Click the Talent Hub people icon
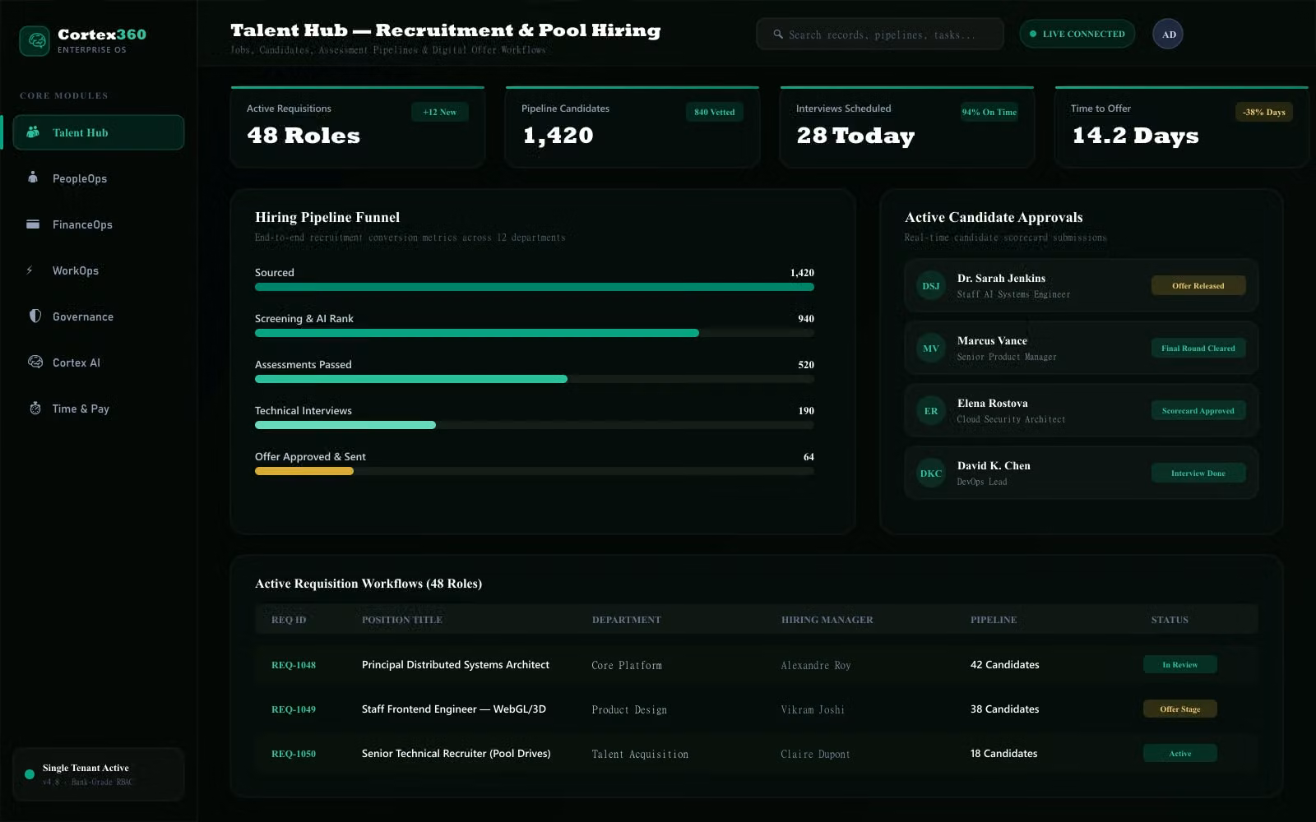 [x=33, y=132]
